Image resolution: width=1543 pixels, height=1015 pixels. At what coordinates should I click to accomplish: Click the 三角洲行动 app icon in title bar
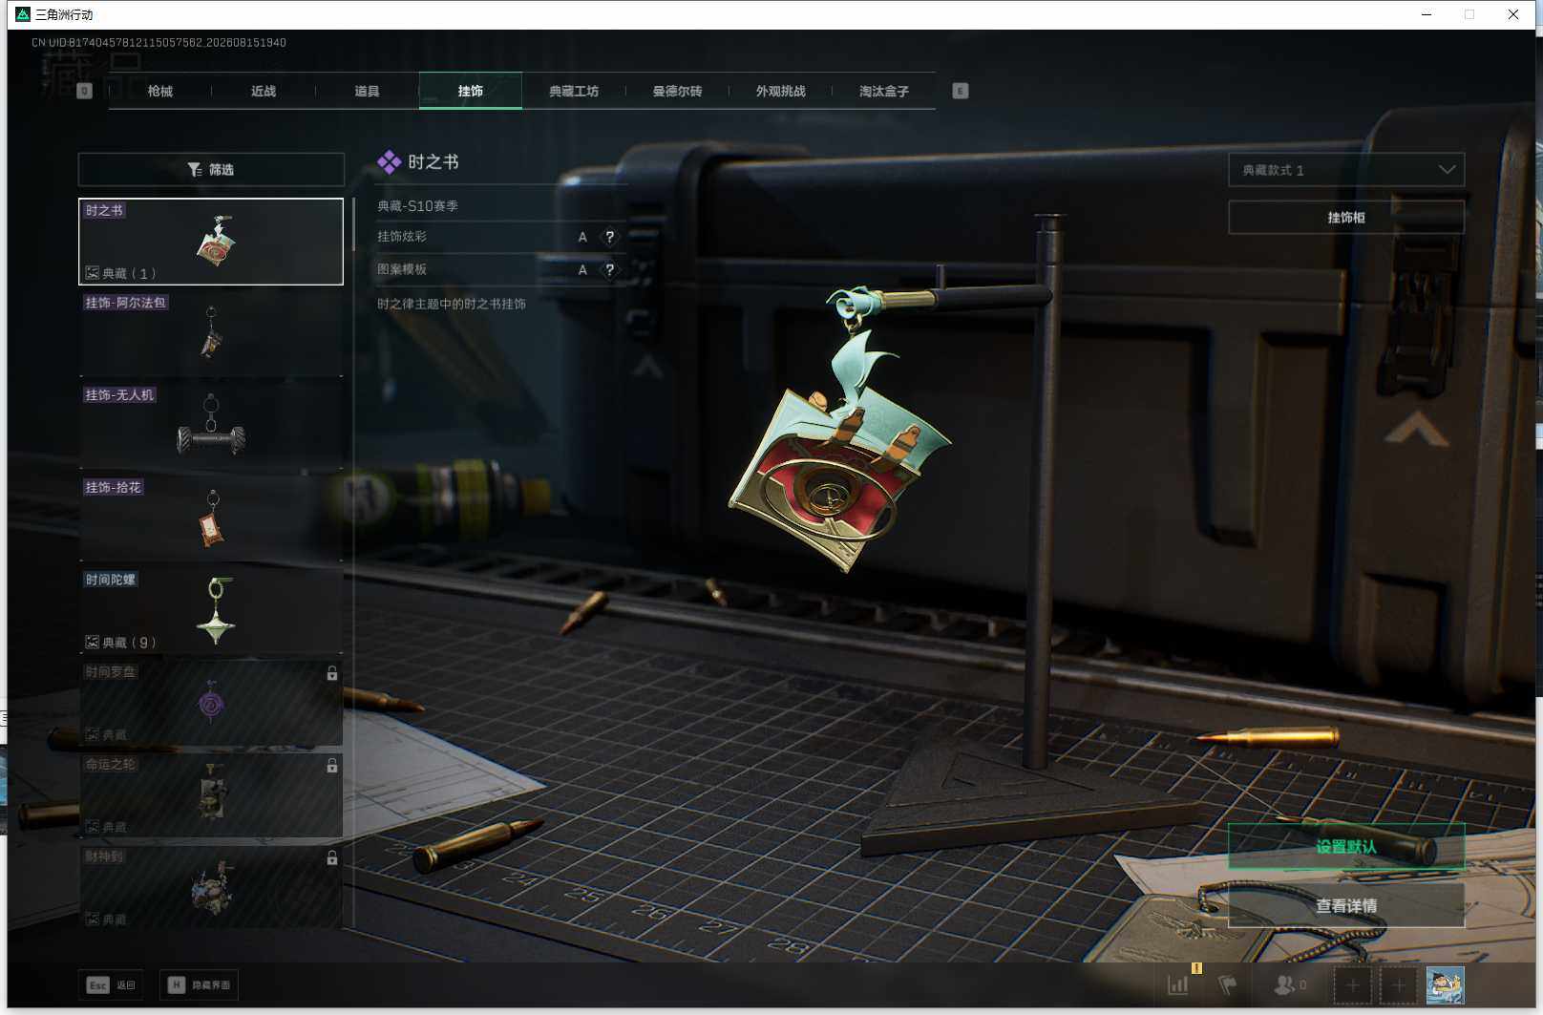click(x=23, y=14)
